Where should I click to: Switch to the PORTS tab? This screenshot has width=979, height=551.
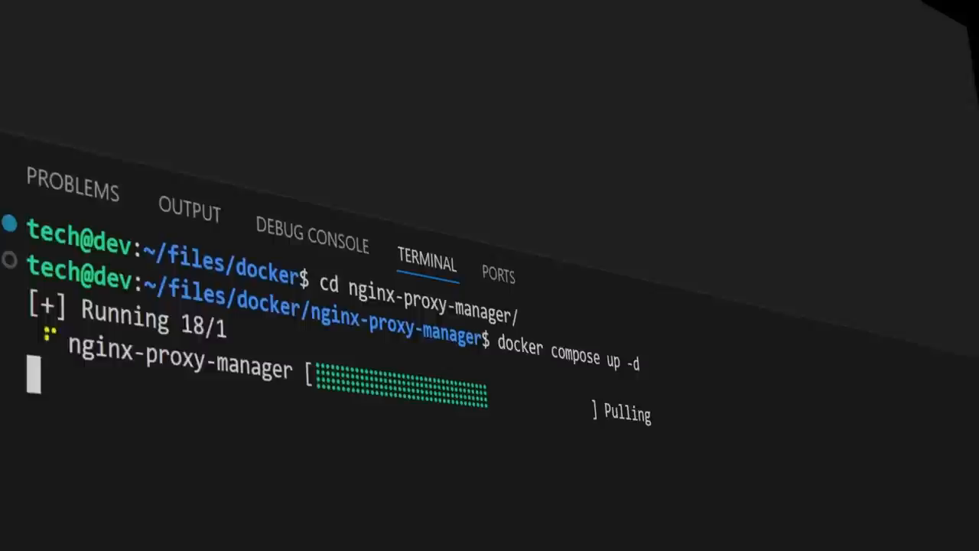499,275
